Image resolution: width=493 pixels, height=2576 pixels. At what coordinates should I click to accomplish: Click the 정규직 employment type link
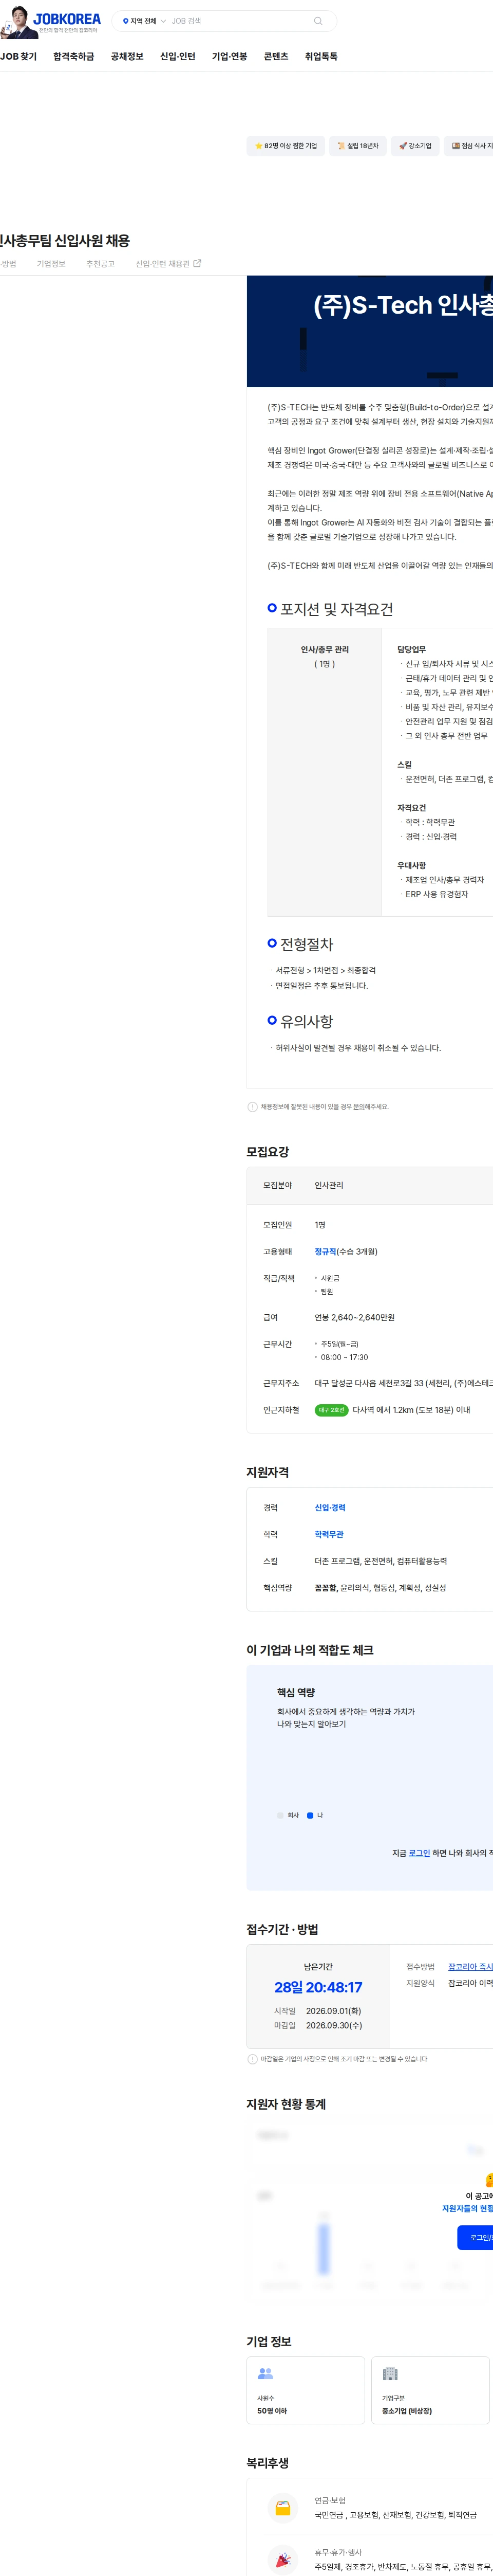tap(326, 1252)
